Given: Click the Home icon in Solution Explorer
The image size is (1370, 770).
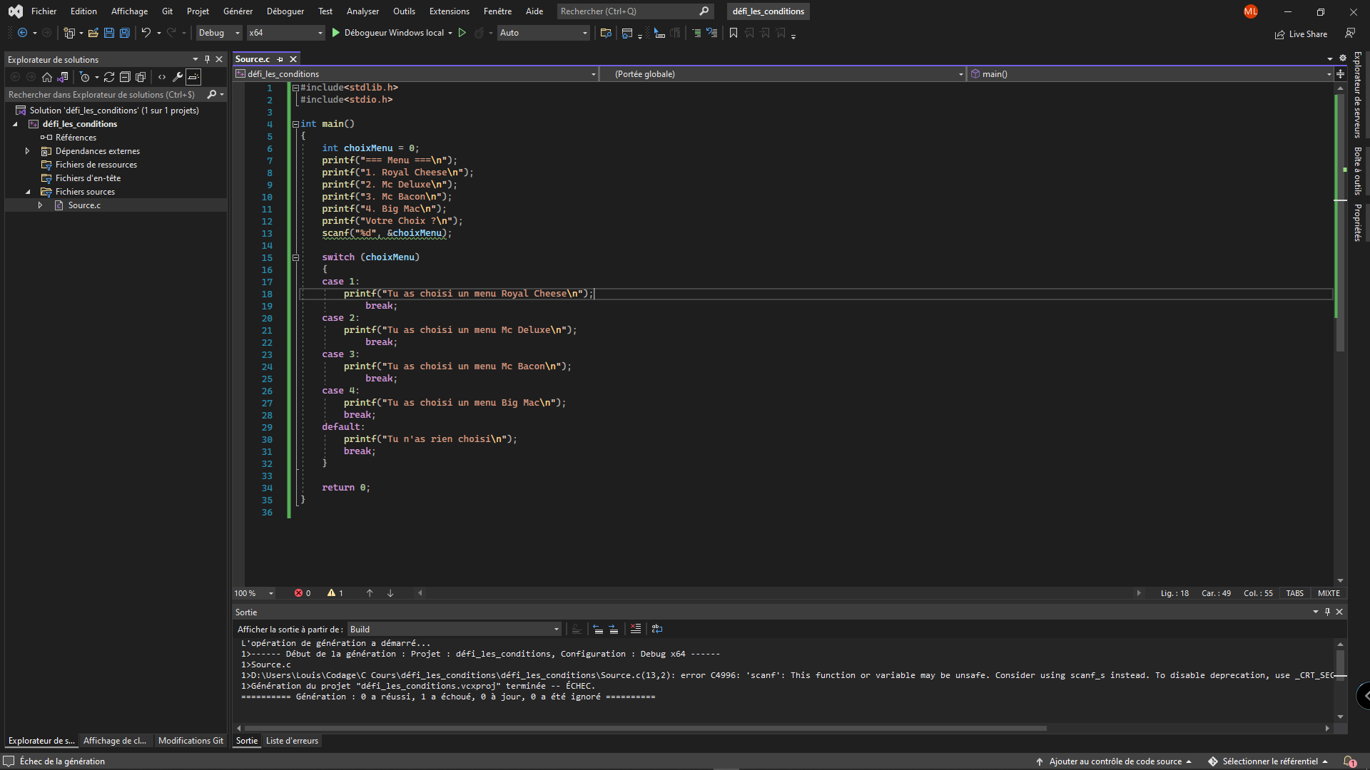Looking at the screenshot, I should [47, 77].
